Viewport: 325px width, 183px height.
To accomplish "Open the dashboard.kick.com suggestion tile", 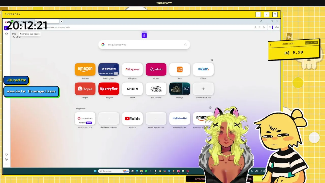I will point(109,118).
